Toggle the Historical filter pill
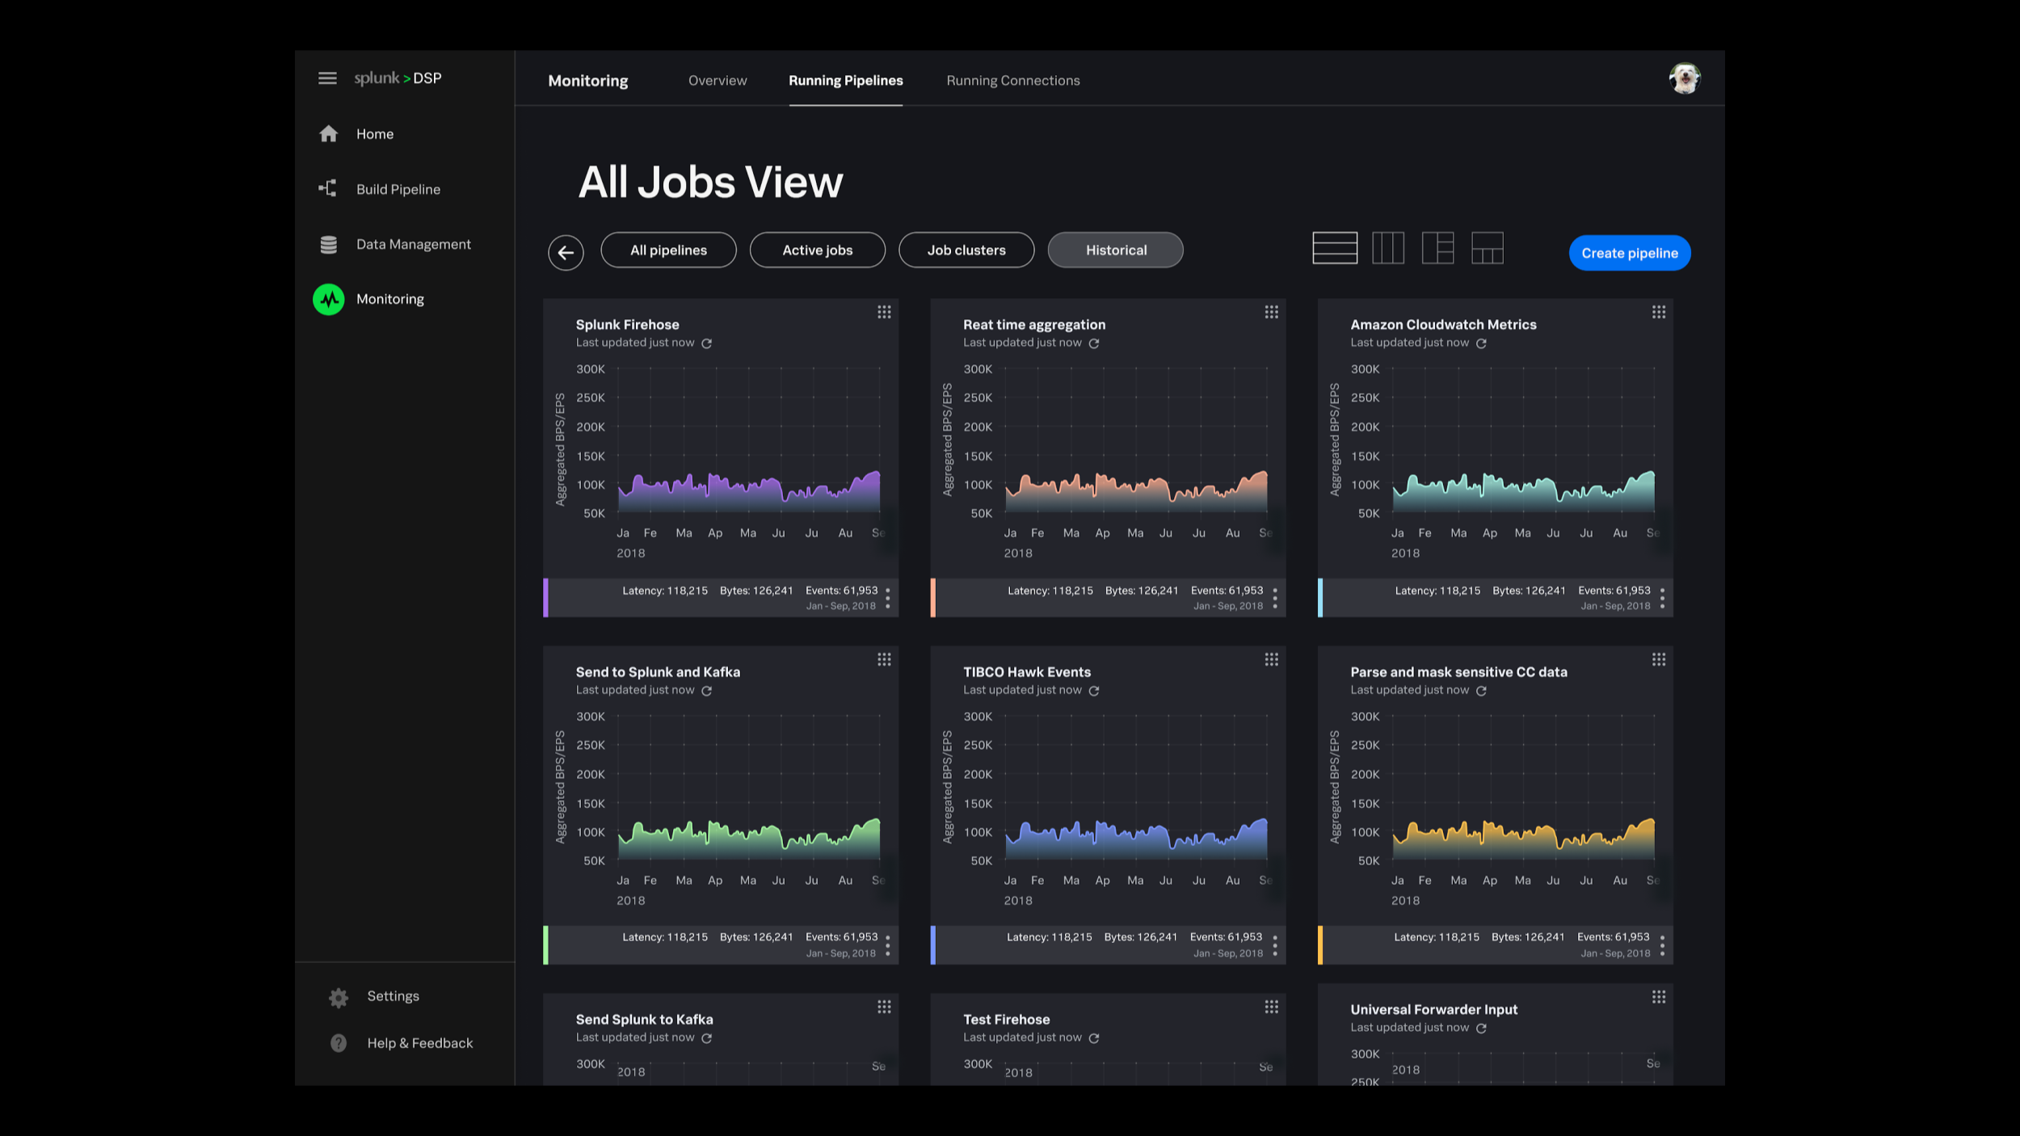Viewport: 2020px width, 1136px height. click(1115, 250)
